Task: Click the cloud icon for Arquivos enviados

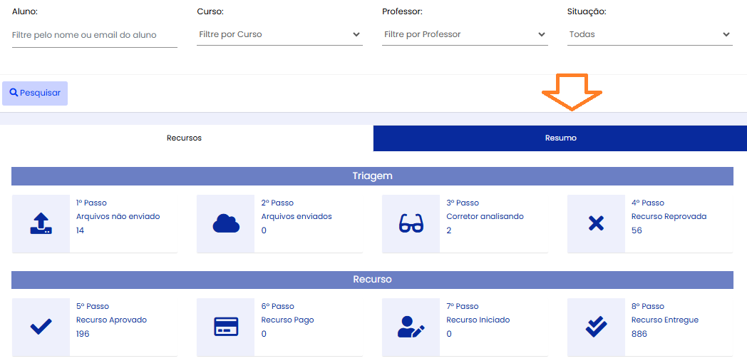Action: [226, 223]
